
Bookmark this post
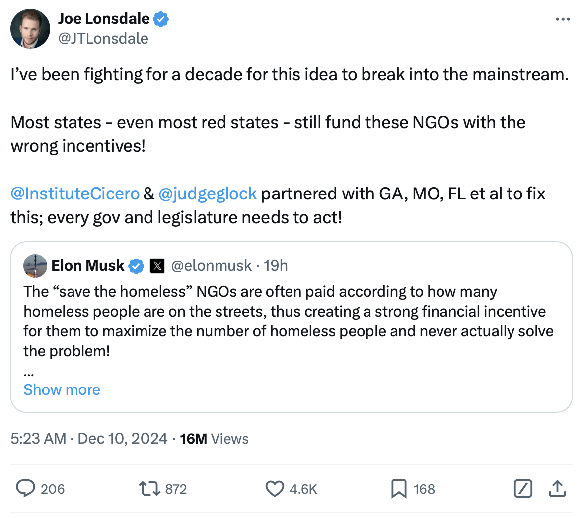tap(398, 489)
